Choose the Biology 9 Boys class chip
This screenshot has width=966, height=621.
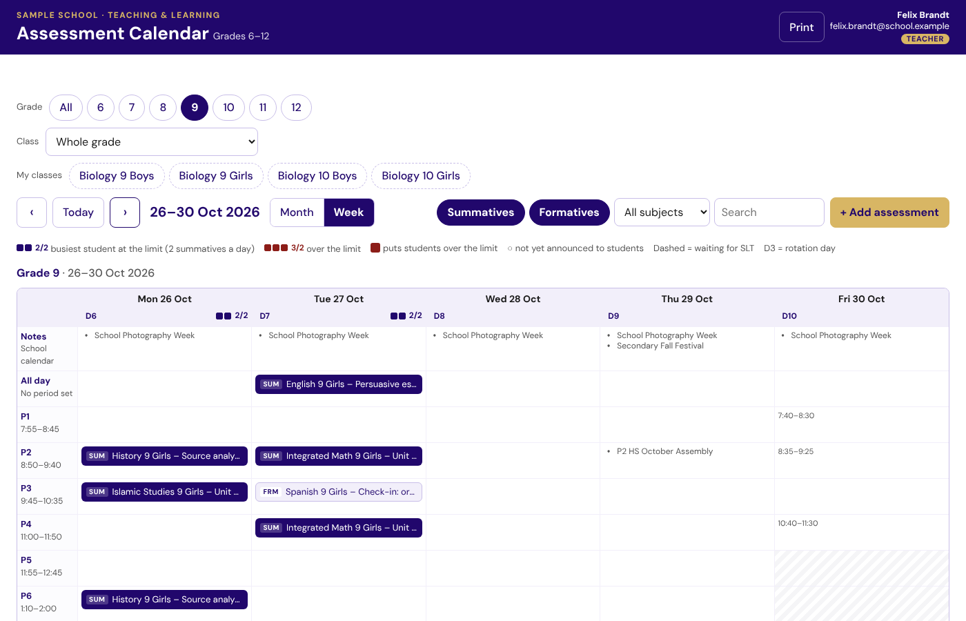[x=117, y=176]
